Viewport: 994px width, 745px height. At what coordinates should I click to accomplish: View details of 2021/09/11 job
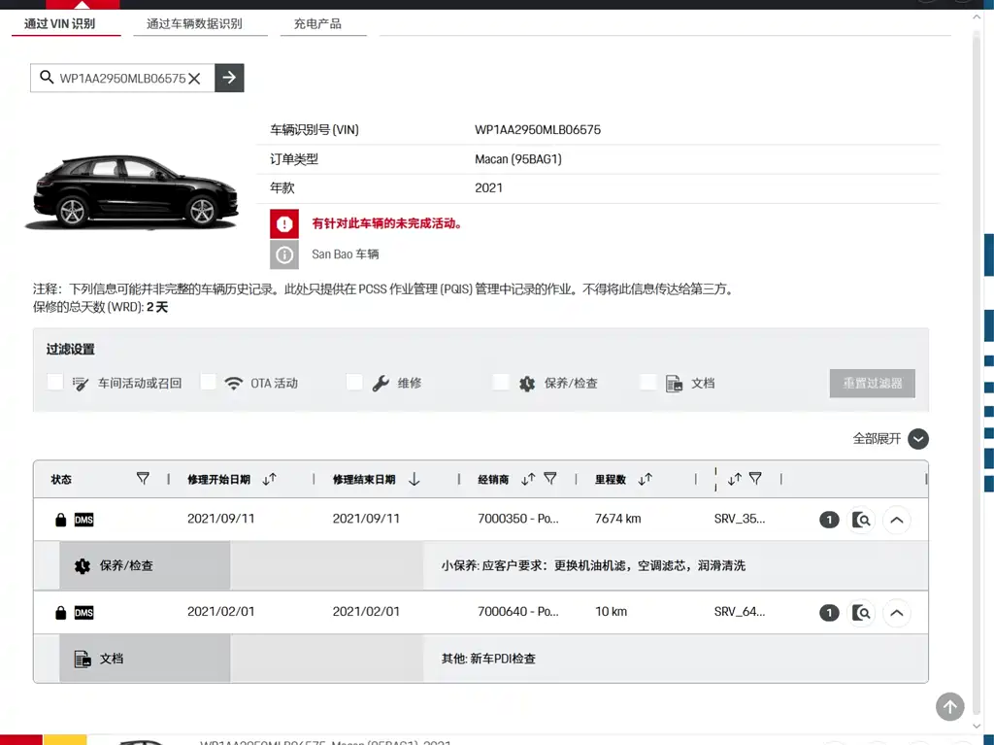[x=861, y=520]
